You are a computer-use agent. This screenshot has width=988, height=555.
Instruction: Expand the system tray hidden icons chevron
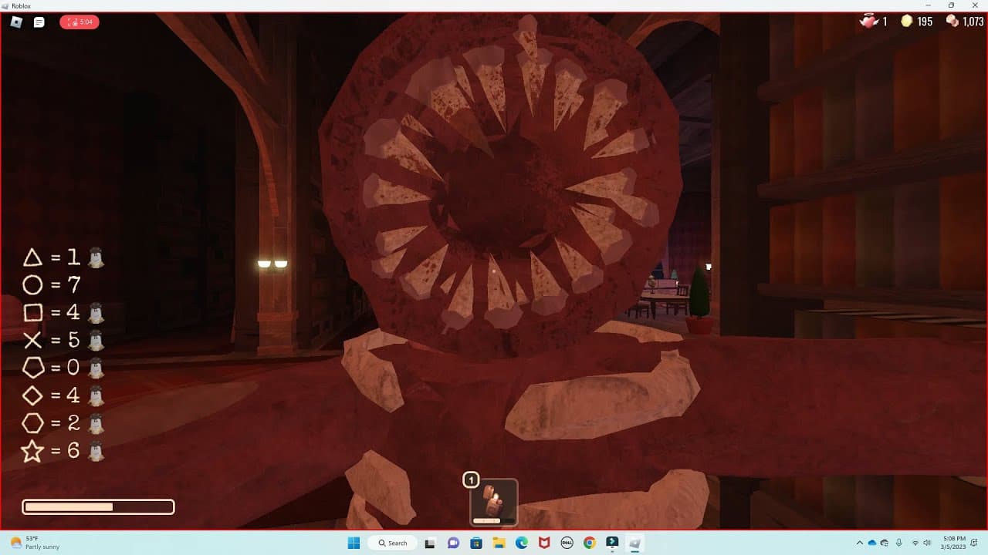pyautogui.click(x=860, y=543)
